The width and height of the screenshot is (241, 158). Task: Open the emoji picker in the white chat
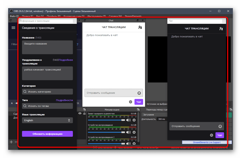tap(139, 93)
